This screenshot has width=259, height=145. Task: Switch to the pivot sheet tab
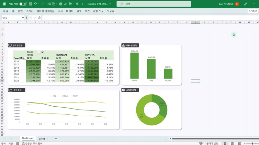(42, 139)
